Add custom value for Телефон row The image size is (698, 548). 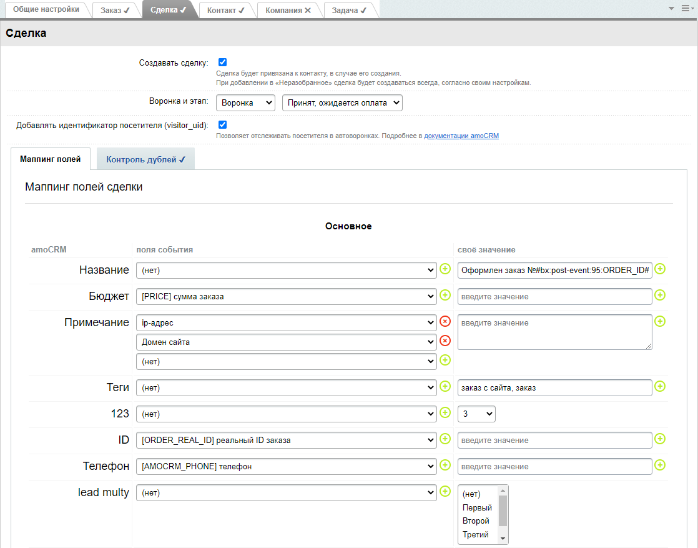pyautogui.click(x=660, y=466)
